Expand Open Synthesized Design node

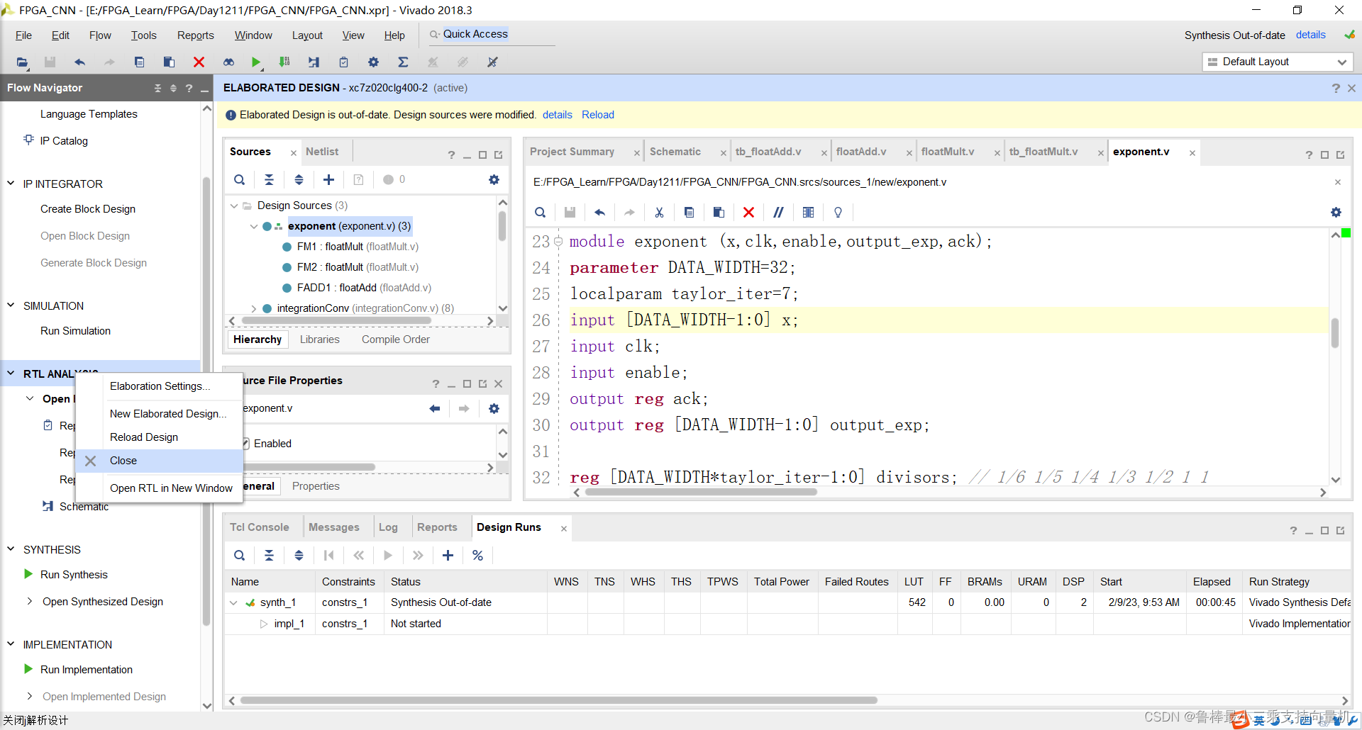tap(30, 602)
